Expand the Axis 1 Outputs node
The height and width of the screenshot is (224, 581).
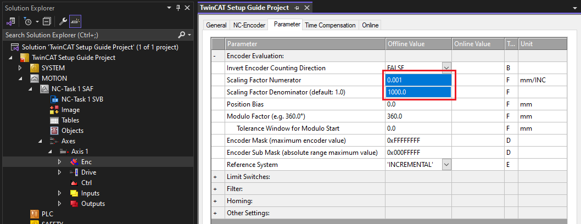[60, 204]
